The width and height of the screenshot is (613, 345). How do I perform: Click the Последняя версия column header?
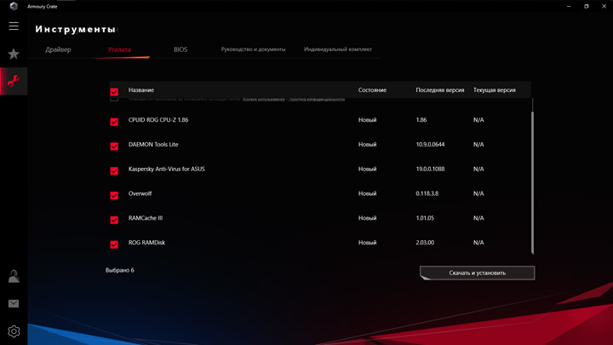440,90
